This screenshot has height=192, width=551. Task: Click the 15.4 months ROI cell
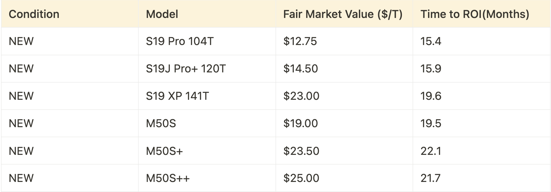click(481, 41)
